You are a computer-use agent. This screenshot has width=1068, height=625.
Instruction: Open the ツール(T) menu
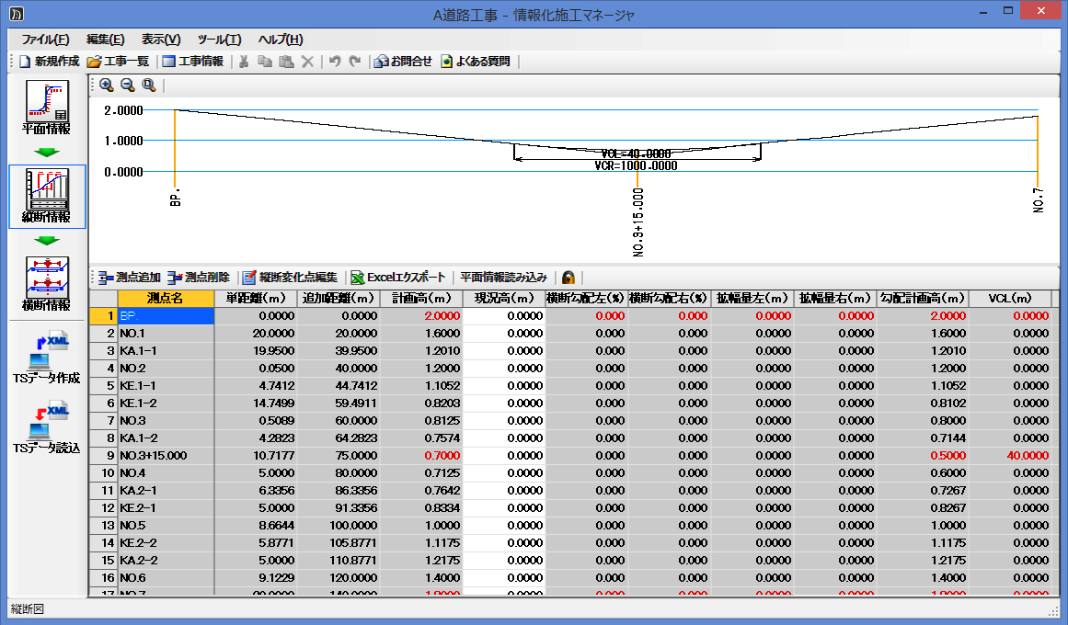219,40
